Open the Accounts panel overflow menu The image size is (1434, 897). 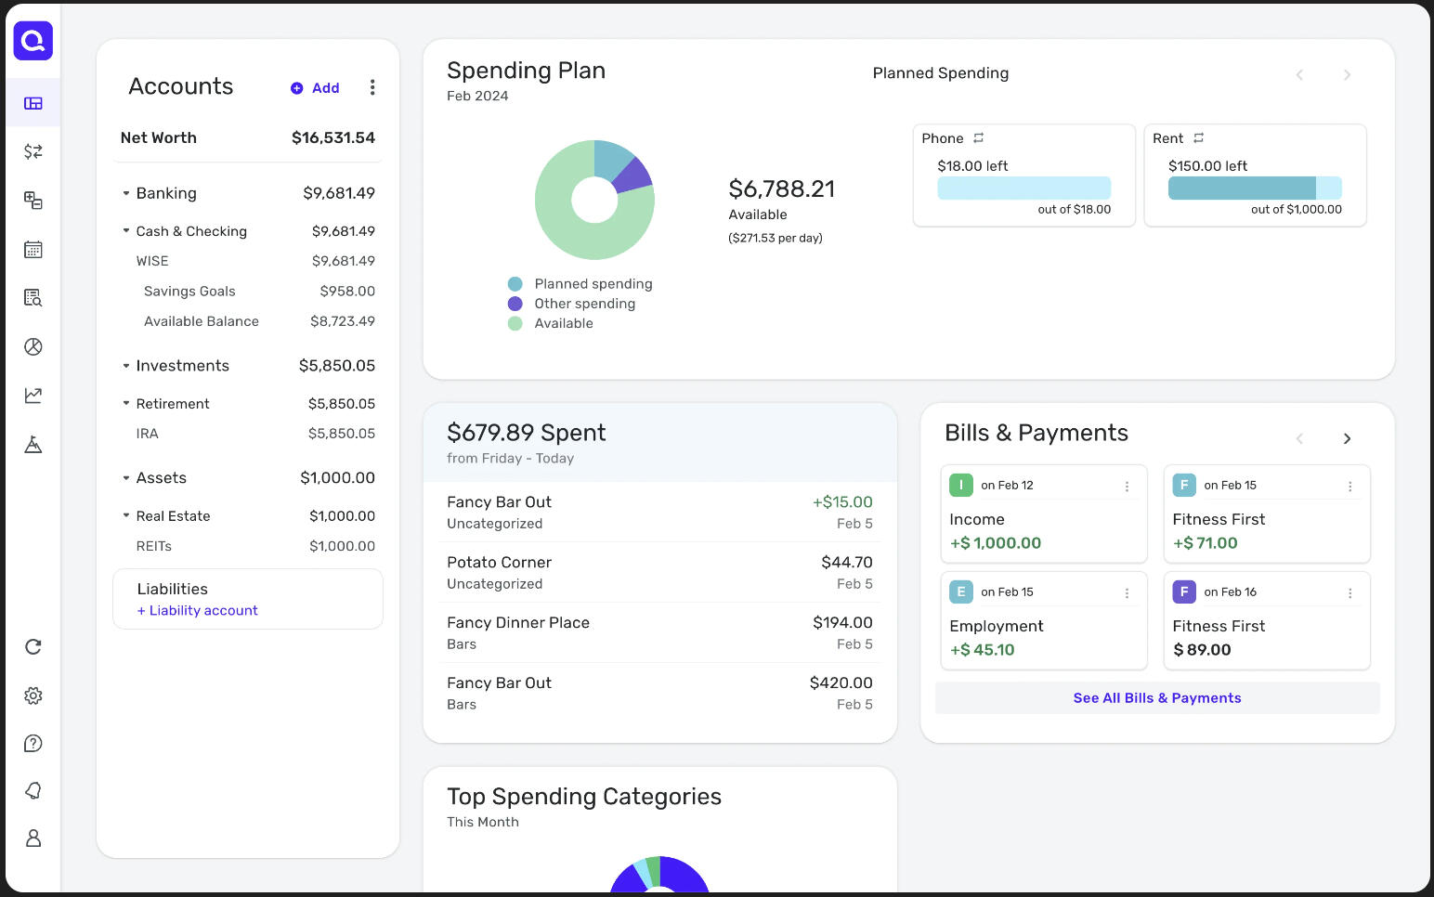pos(372,86)
